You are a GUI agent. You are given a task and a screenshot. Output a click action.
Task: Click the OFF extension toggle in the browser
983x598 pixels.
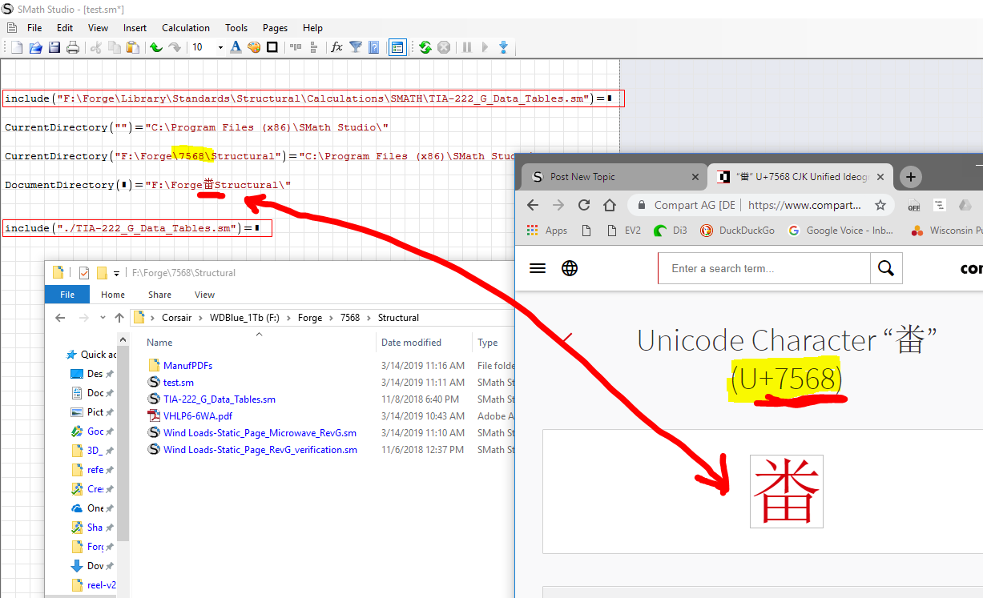pyautogui.click(x=913, y=207)
